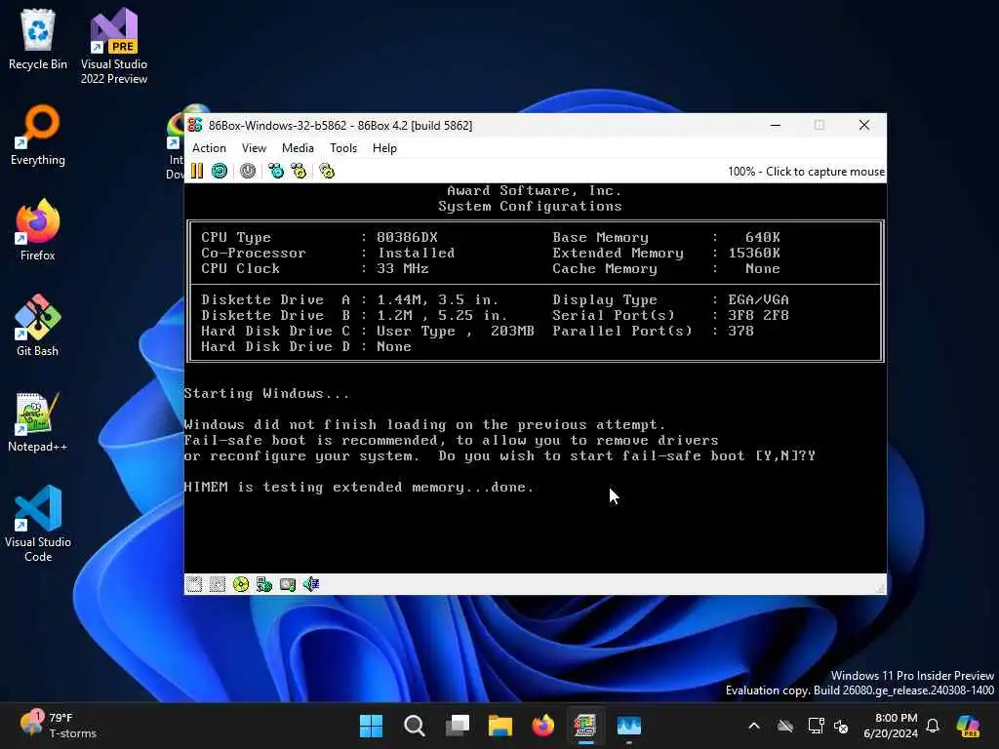Pause the 86Box emulation

(197, 171)
